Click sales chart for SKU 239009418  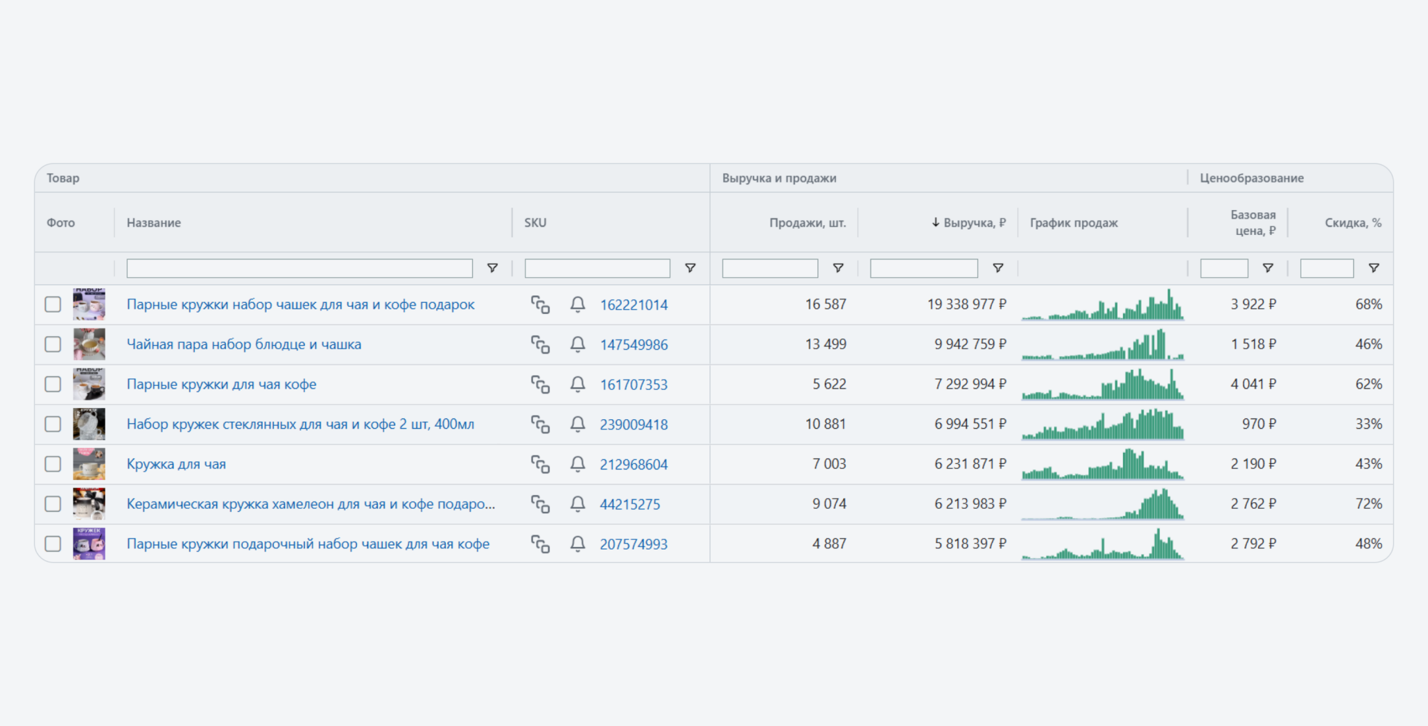(x=1103, y=424)
